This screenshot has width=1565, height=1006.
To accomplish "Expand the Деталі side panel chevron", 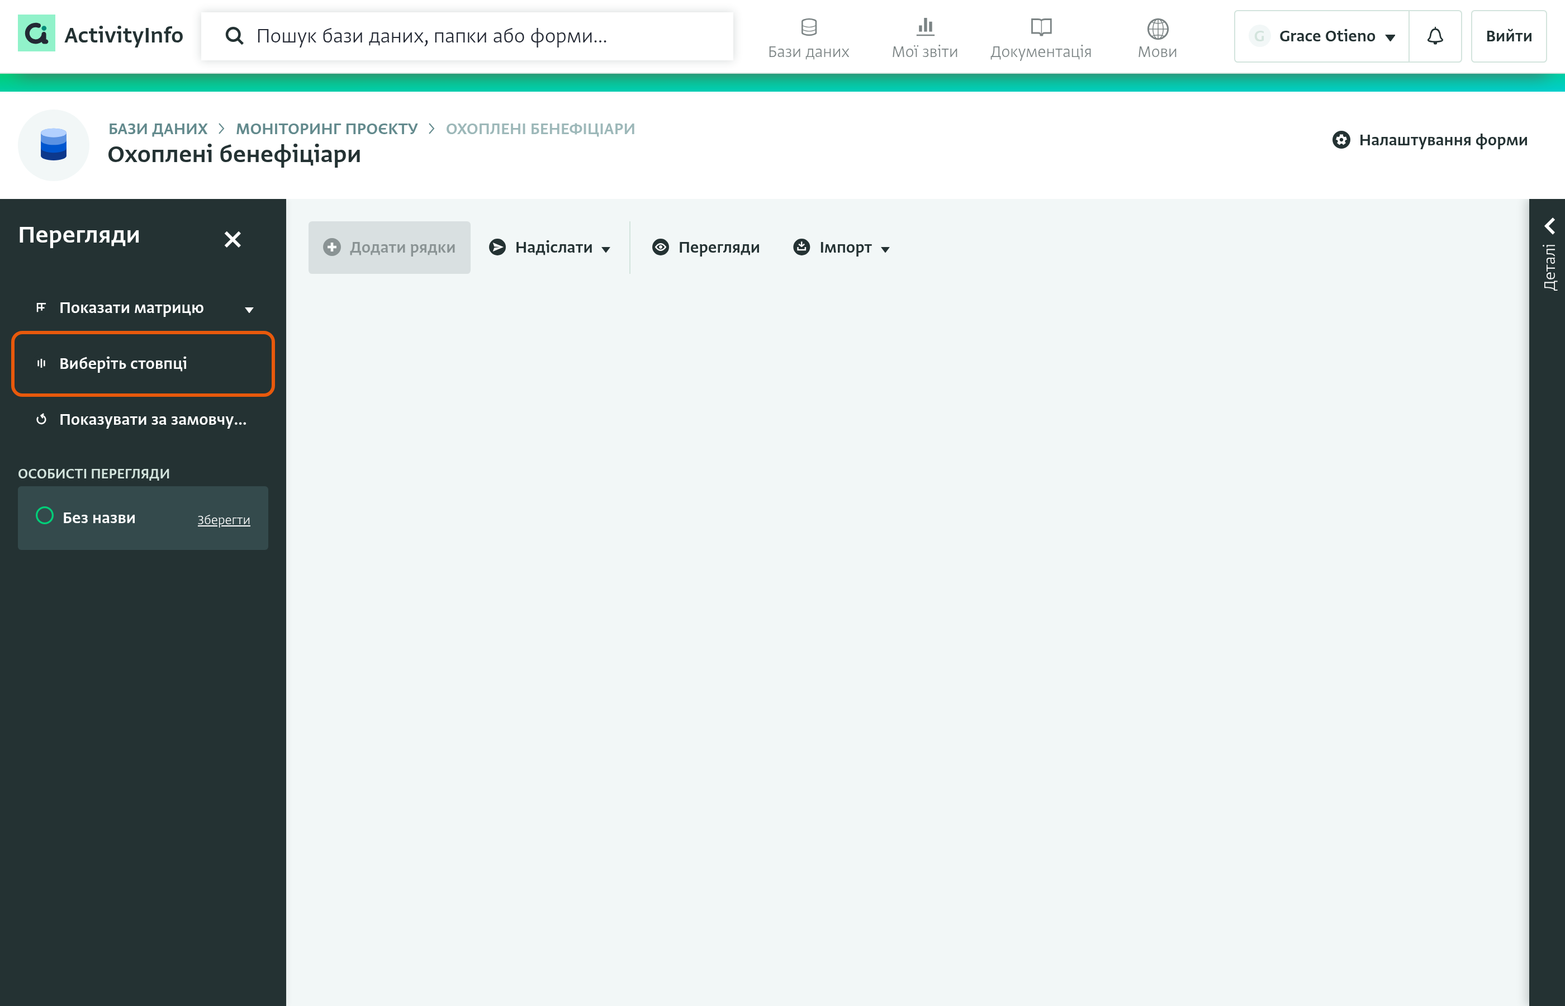I will pos(1549,226).
